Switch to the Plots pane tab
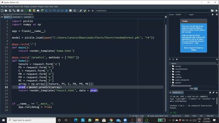219x123 pixels. 192,88
